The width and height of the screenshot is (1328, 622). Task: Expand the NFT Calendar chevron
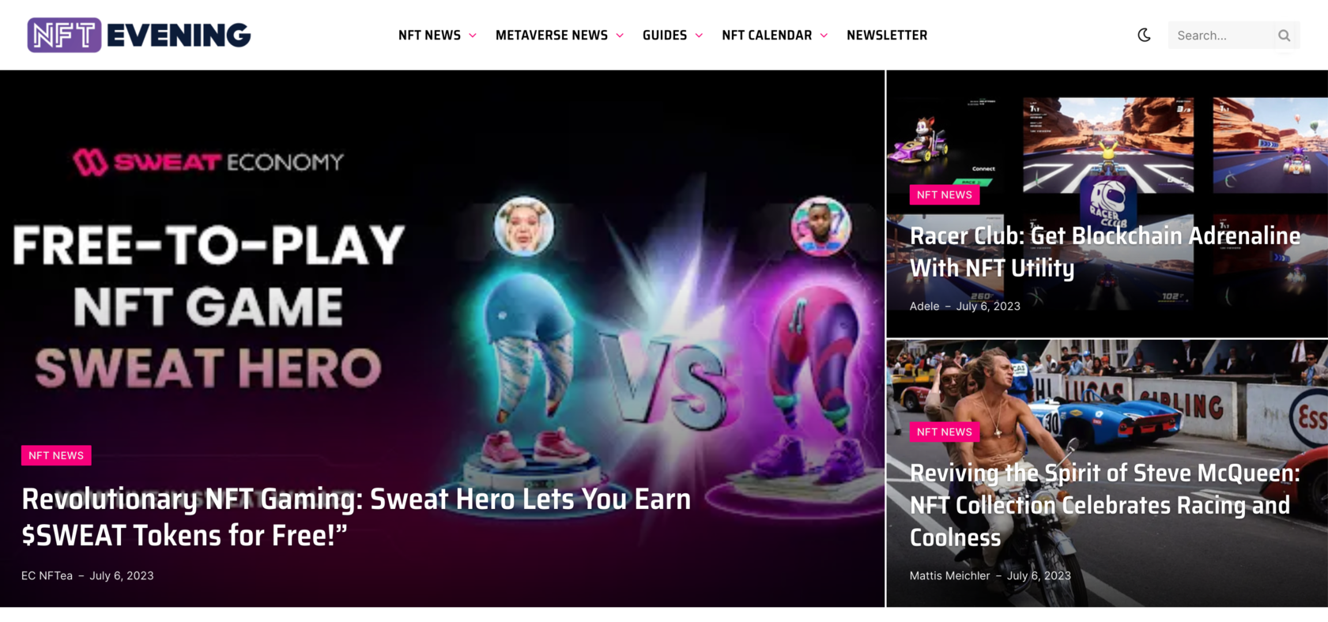click(x=824, y=36)
